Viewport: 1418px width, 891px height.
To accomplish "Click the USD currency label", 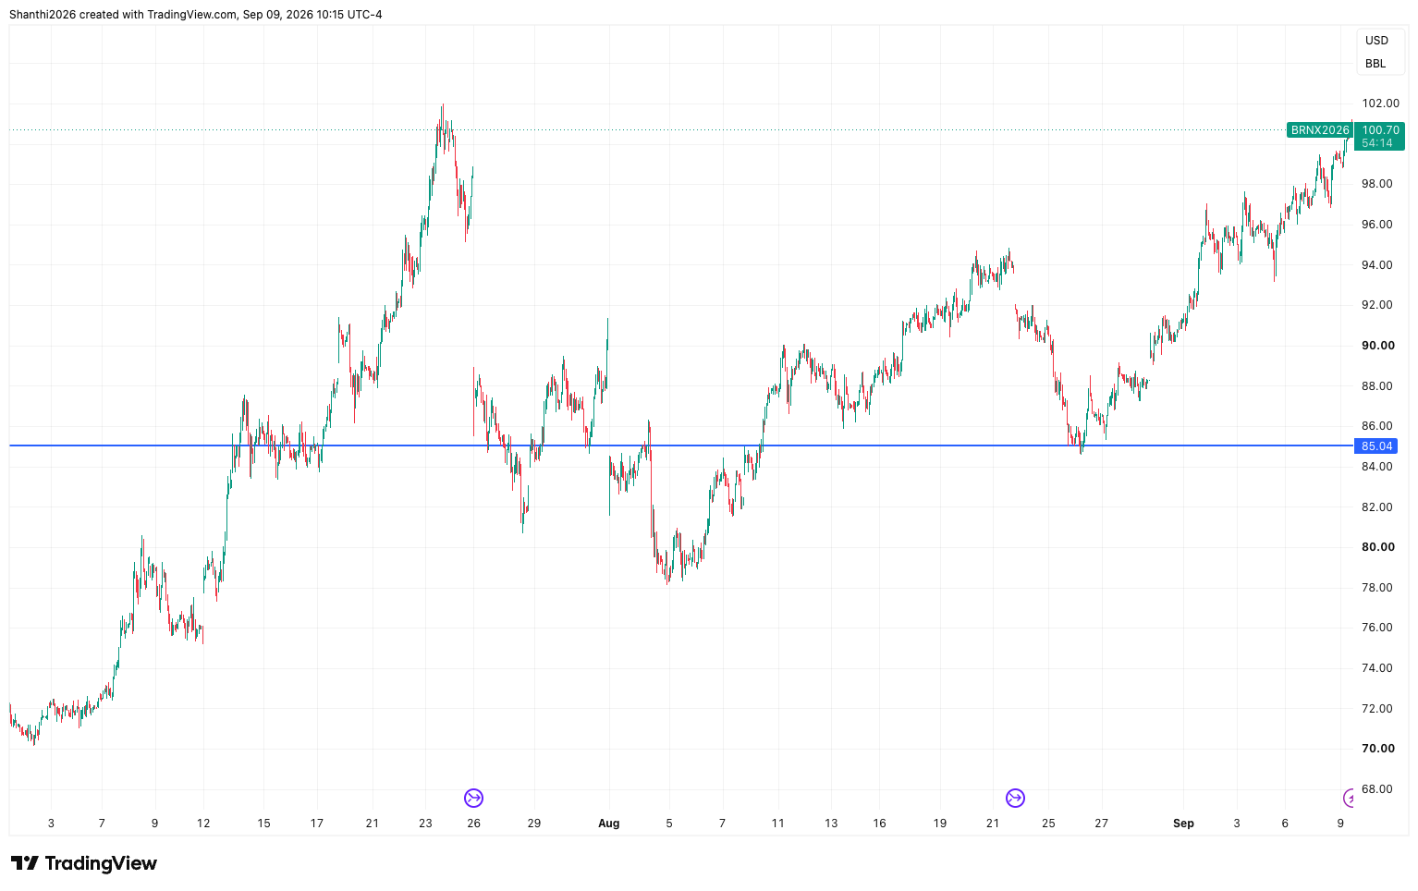I will click(1377, 40).
